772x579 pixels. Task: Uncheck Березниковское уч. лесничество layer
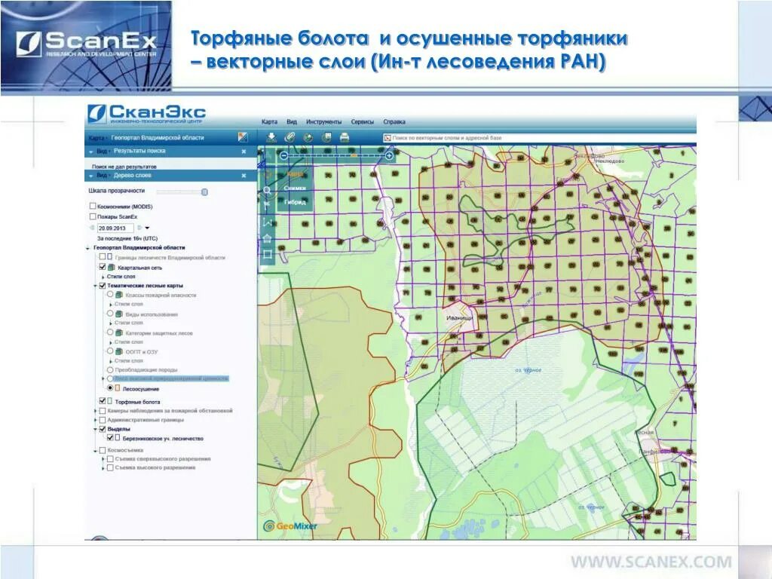(x=110, y=438)
